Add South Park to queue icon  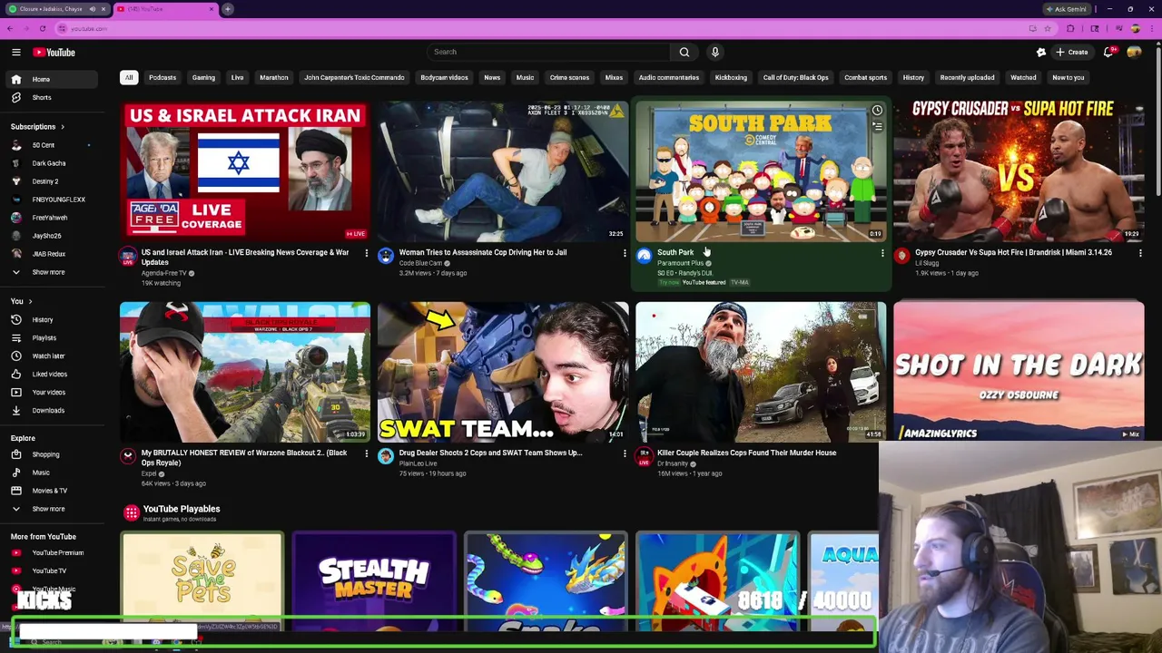click(877, 127)
